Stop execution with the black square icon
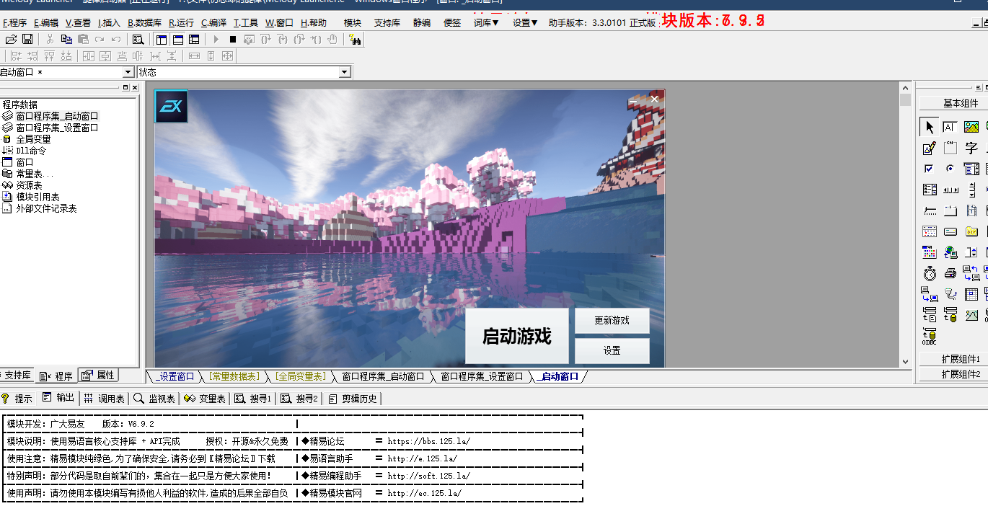 (232, 39)
